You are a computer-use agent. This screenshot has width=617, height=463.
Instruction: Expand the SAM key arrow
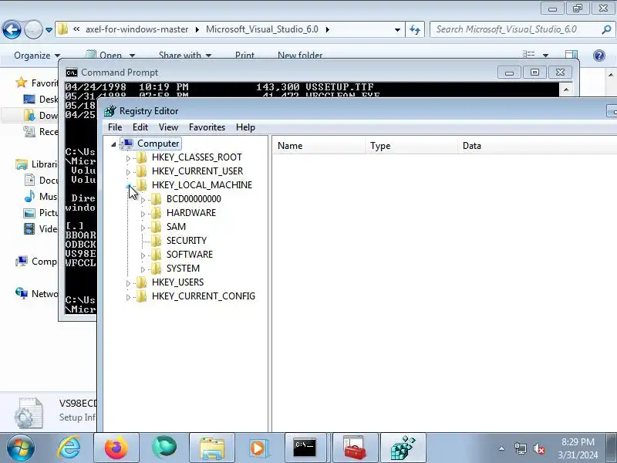tap(143, 228)
